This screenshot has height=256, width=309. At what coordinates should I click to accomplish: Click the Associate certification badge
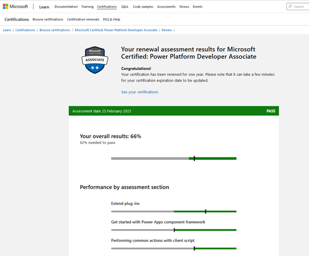click(x=95, y=60)
